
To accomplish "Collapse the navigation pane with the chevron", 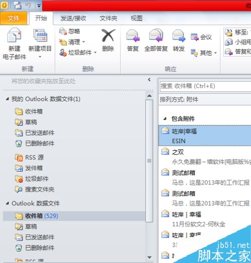I will tap(149, 80).
